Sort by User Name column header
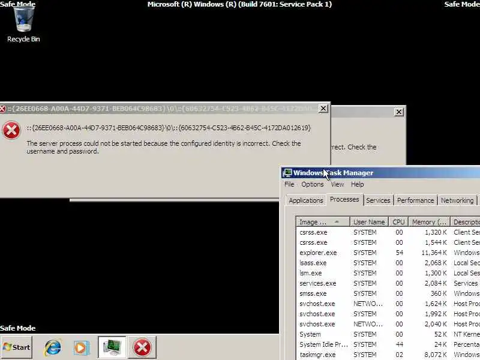This screenshot has width=480, height=360. point(369,222)
